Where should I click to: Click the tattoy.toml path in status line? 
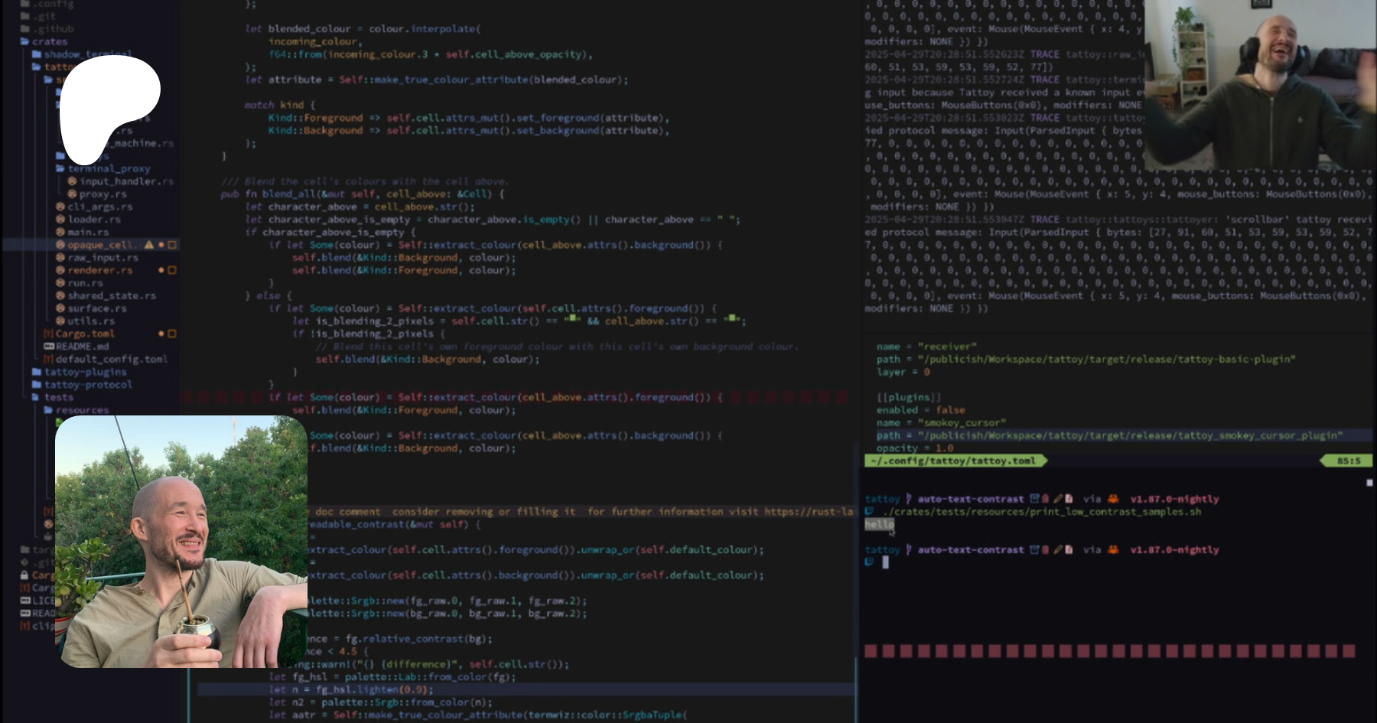point(952,461)
